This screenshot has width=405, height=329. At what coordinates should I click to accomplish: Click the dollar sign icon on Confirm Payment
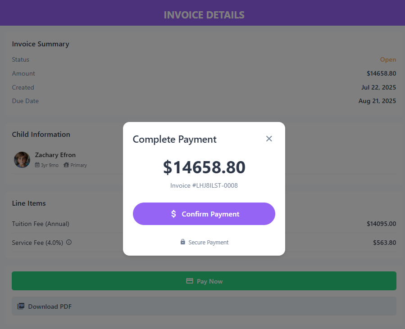click(173, 214)
